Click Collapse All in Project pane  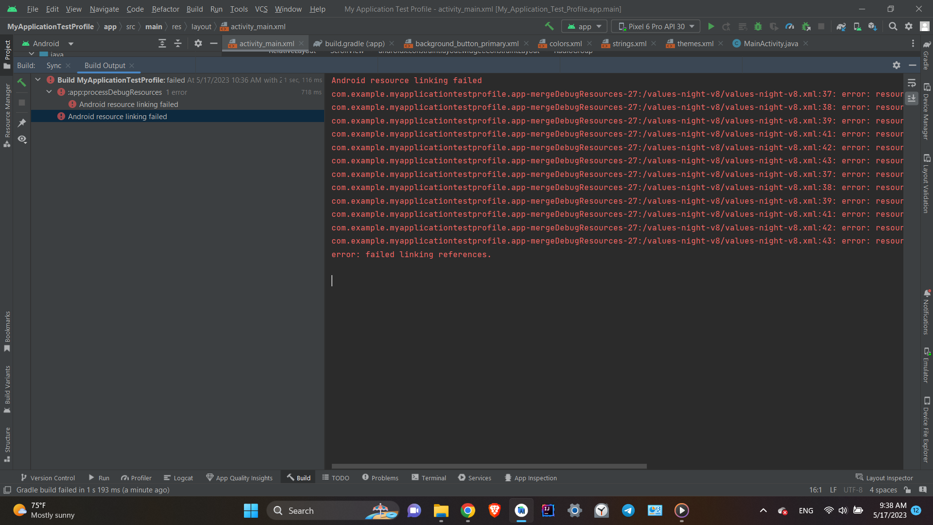tap(178, 43)
